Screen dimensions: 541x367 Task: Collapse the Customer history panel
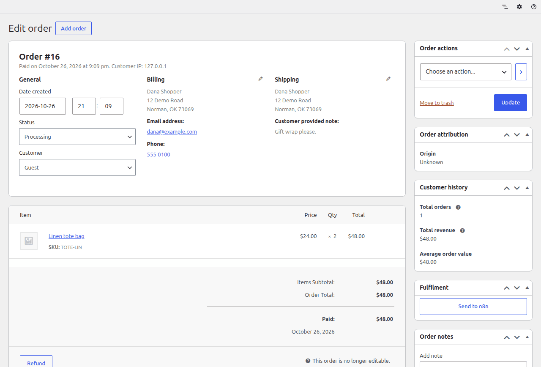[527, 188]
